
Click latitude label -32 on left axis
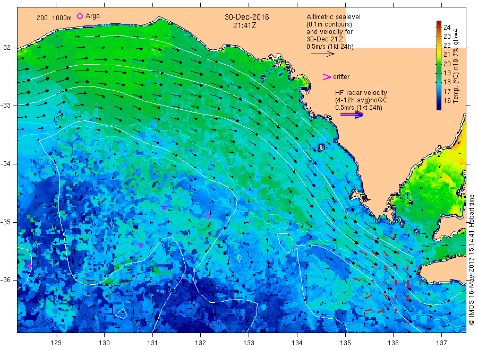[5, 48]
